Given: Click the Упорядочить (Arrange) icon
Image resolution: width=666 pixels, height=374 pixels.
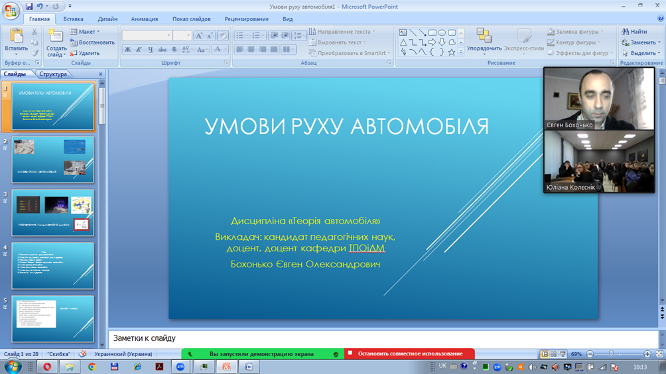Looking at the screenshot, I should pyautogui.click(x=484, y=36).
